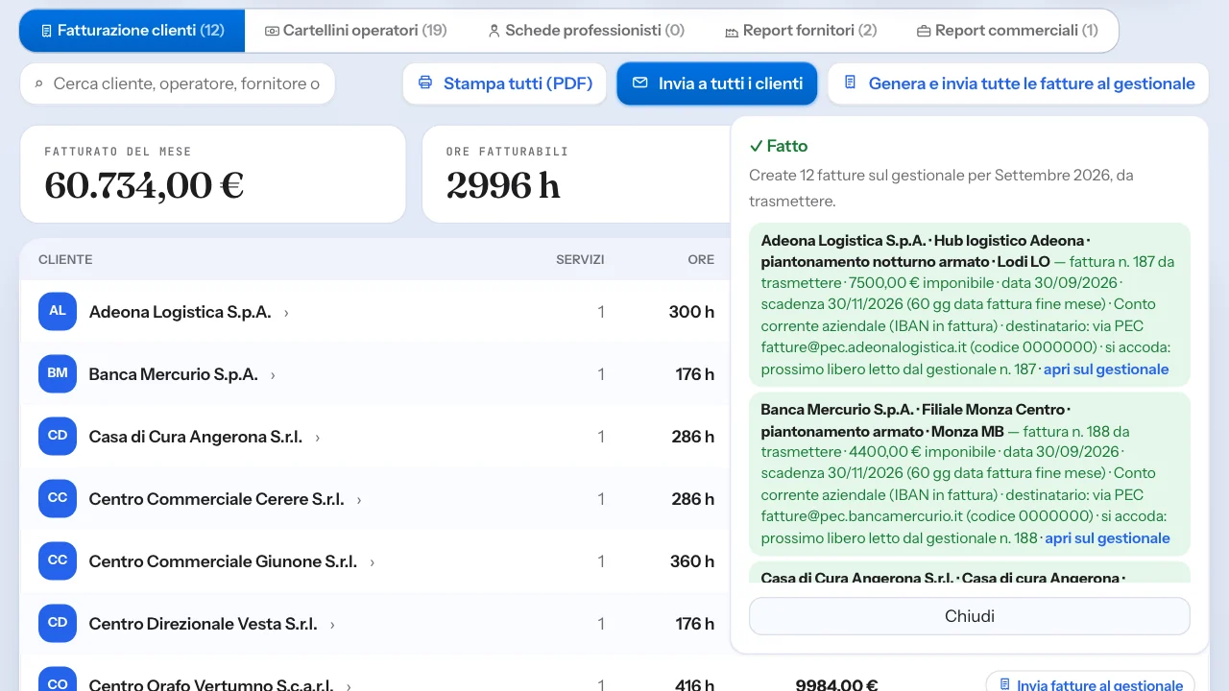Click the envelope icon on Invia a tutti
Viewport: 1229px width, 691px height.
pyautogui.click(x=640, y=83)
